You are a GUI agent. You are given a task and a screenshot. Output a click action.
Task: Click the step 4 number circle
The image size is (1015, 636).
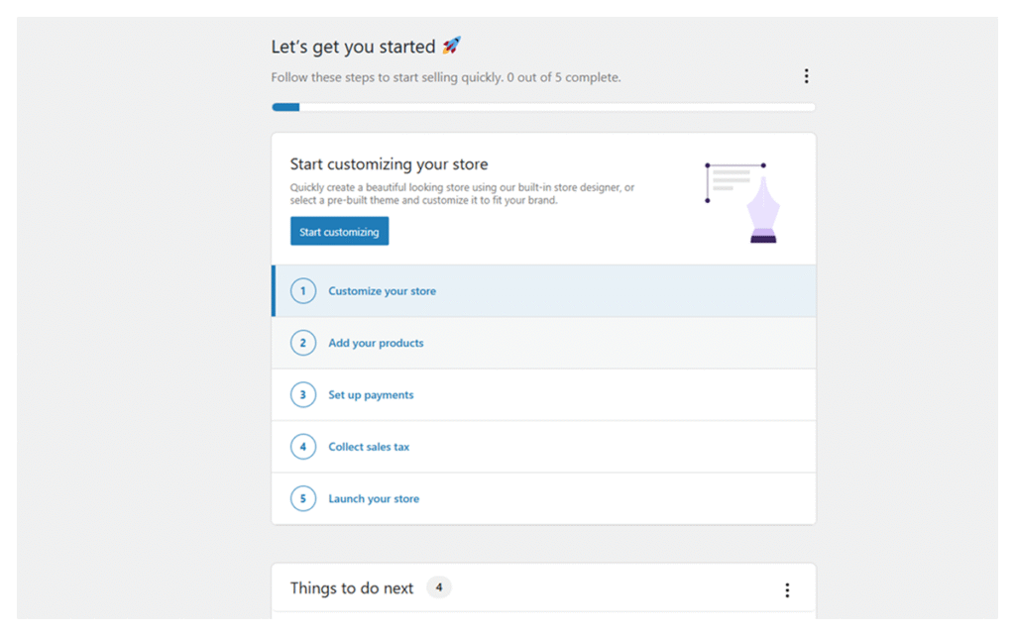pyautogui.click(x=303, y=447)
